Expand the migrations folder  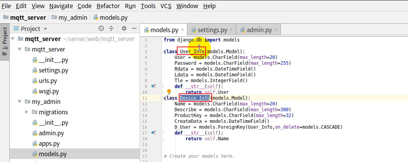click(26, 112)
